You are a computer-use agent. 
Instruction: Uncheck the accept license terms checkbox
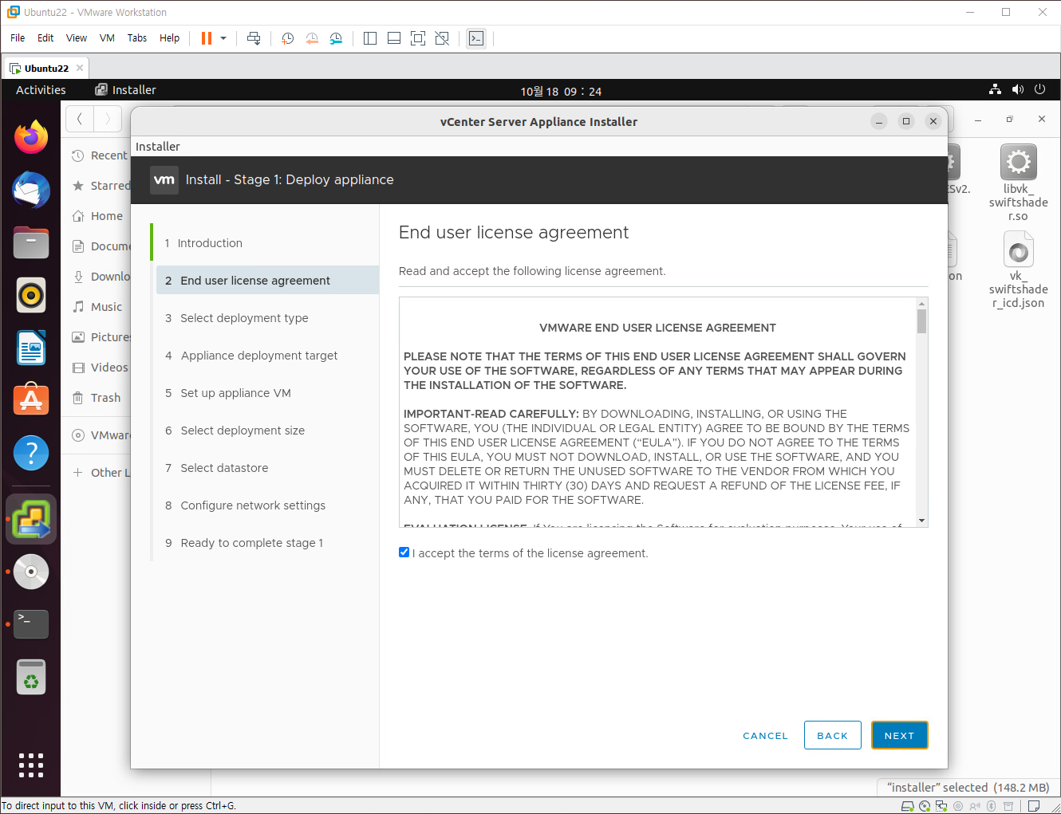[404, 552]
